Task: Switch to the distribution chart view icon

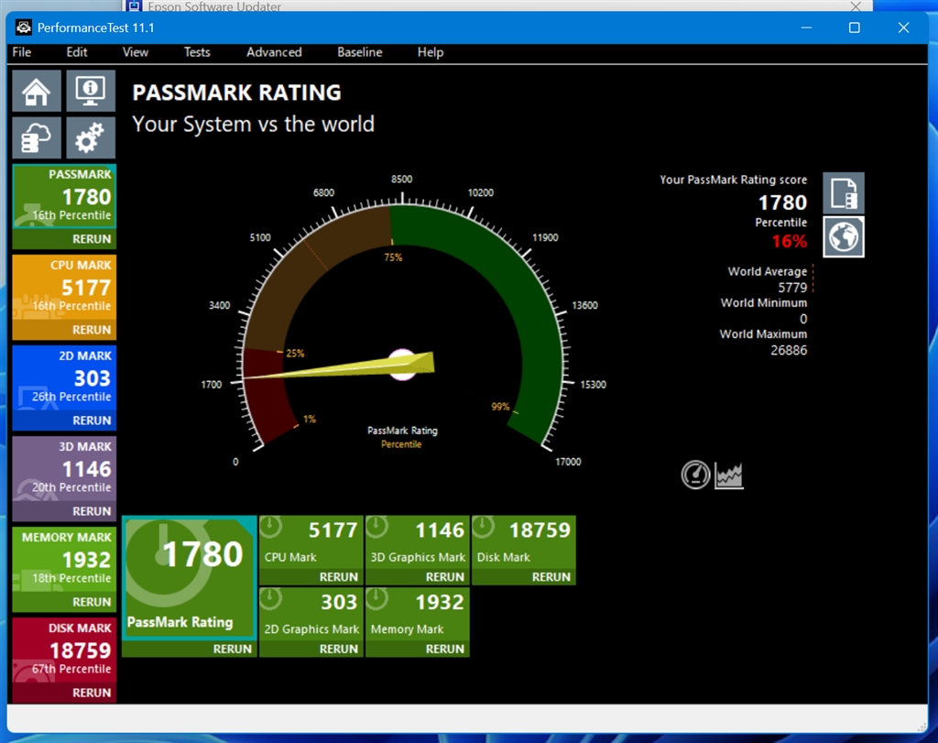Action: [x=728, y=475]
